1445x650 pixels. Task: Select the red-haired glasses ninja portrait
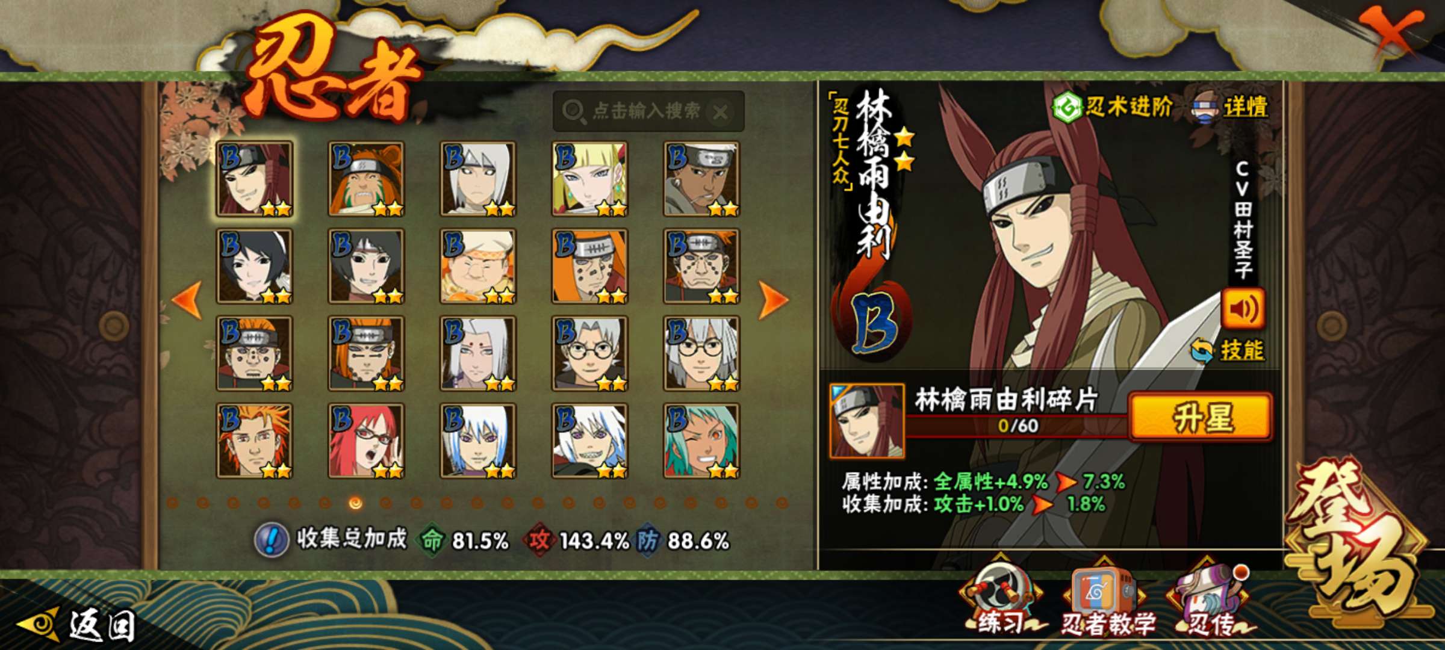(366, 441)
